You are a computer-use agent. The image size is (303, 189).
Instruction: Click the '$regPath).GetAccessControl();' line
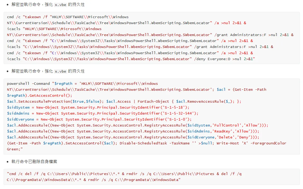[x=39, y=96]
